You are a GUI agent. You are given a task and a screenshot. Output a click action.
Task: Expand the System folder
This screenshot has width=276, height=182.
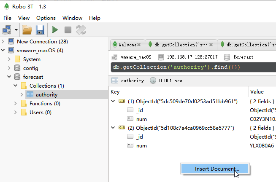tap(9, 59)
